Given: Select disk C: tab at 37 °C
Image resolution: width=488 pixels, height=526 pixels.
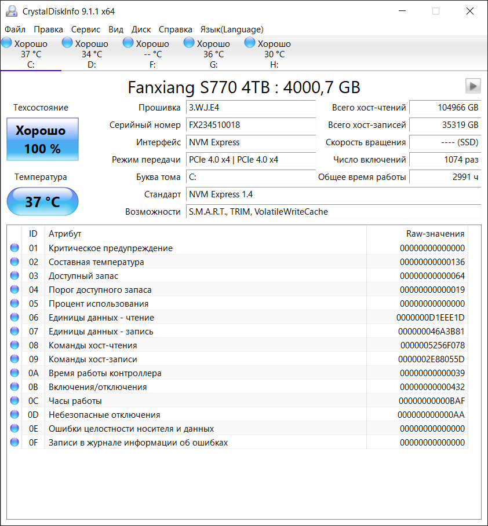Looking at the screenshot, I should [x=31, y=54].
